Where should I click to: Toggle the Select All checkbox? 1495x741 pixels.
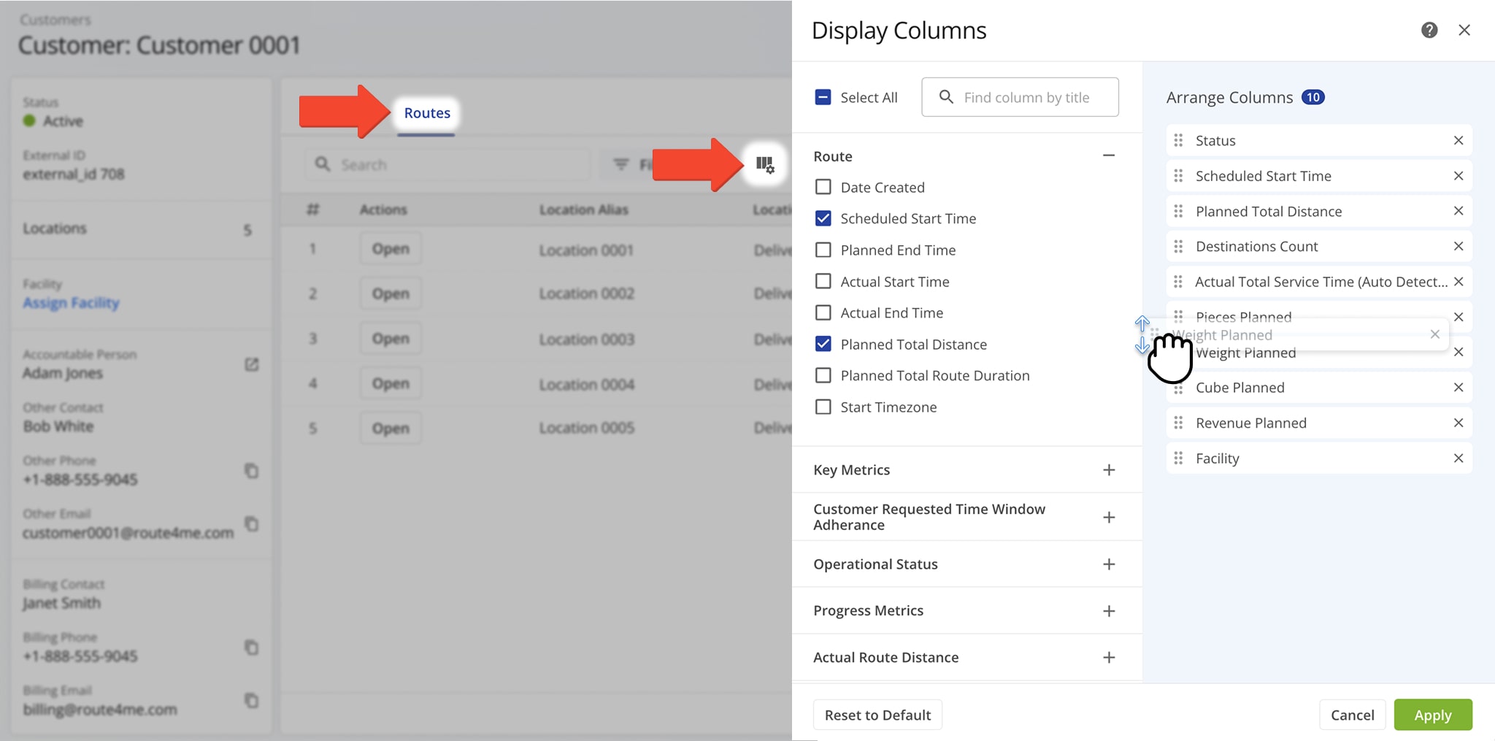(x=823, y=96)
